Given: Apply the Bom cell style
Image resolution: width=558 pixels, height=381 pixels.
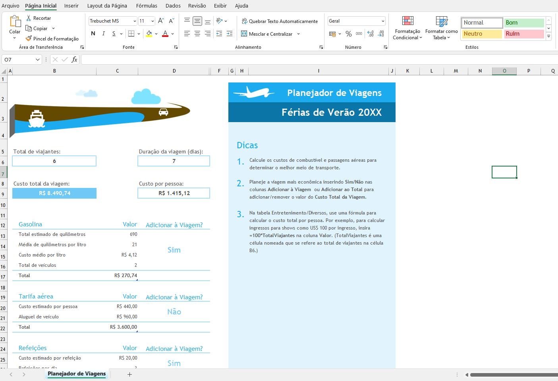Looking at the screenshot, I should point(524,23).
